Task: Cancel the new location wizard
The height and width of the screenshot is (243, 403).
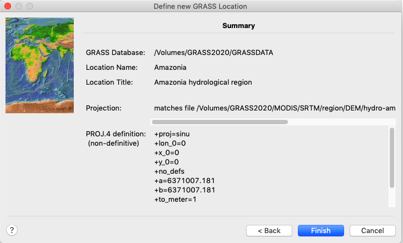Action: click(372, 230)
